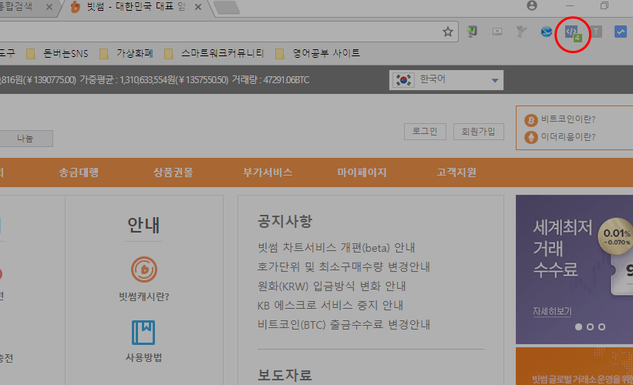Open the 돈버는SNS bookmark folder

[x=57, y=53]
